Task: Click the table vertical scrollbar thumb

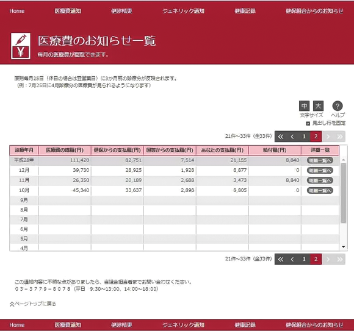Action: pyautogui.click(x=344, y=193)
